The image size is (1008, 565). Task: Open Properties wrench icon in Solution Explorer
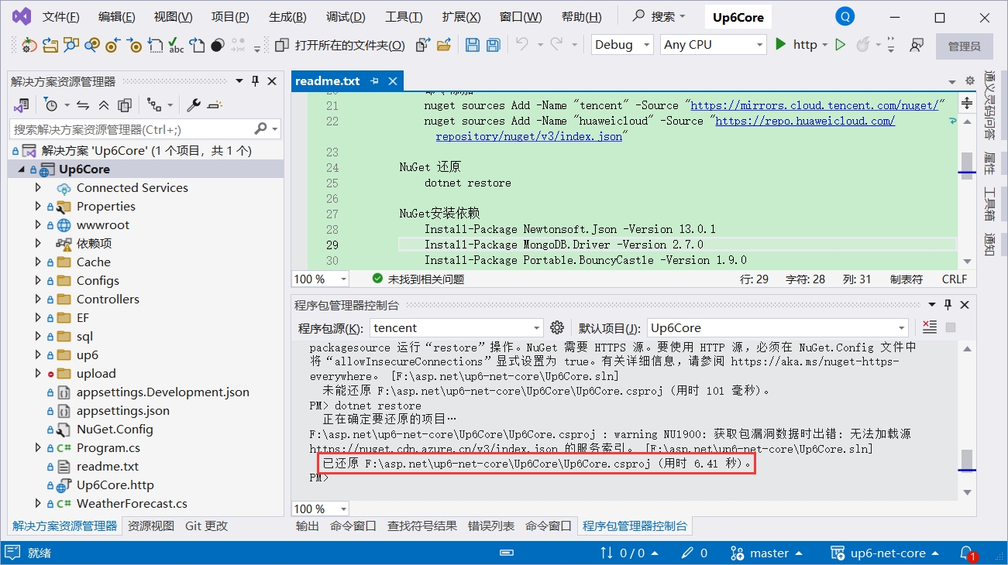[x=194, y=105]
